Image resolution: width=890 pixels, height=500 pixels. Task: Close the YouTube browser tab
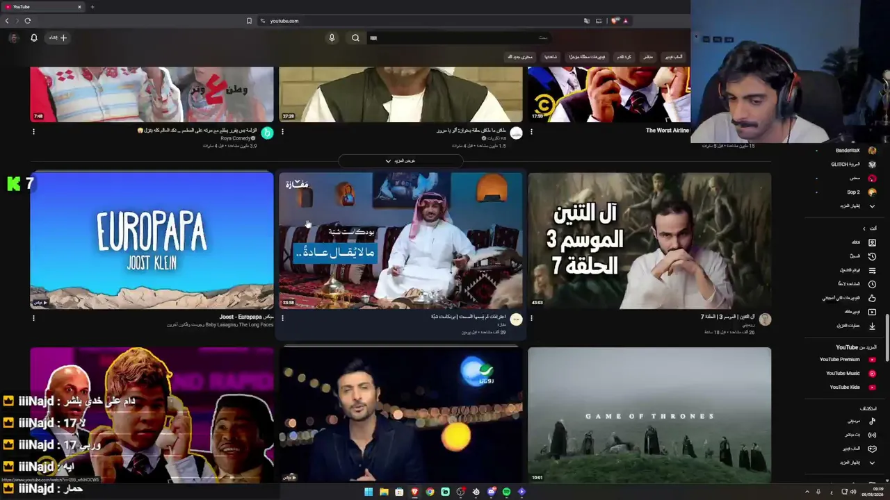(x=79, y=7)
